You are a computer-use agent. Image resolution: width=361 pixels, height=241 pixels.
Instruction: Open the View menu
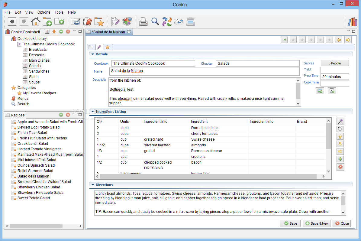(29, 12)
